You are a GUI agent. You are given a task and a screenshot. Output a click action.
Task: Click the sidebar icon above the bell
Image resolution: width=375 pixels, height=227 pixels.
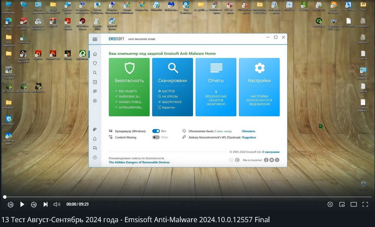[95, 130]
